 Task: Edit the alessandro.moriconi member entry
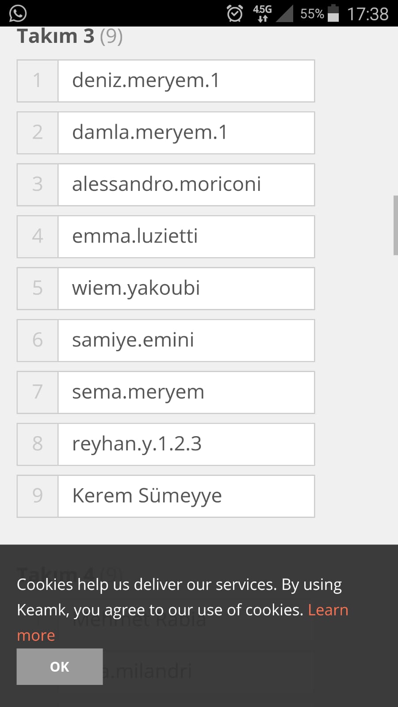186,184
